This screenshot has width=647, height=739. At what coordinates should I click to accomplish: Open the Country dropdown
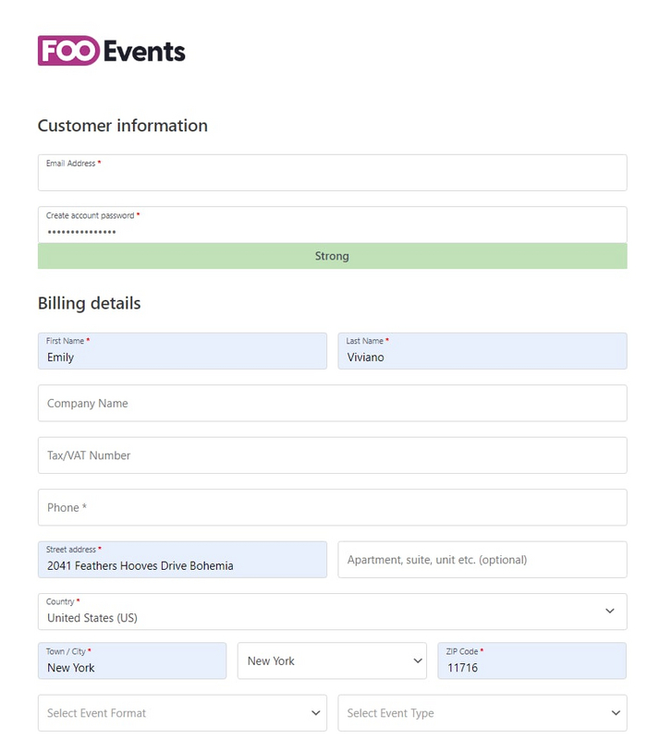314,612
